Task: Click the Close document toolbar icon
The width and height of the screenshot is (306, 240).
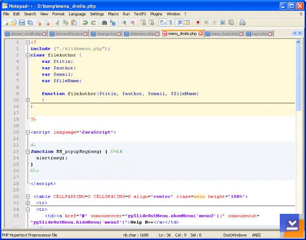Action: point(38,23)
